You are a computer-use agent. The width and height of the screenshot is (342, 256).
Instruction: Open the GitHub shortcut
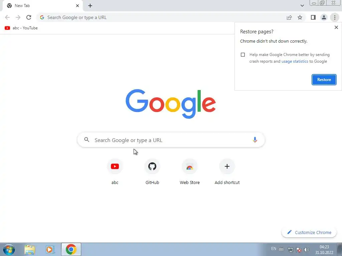(152, 172)
